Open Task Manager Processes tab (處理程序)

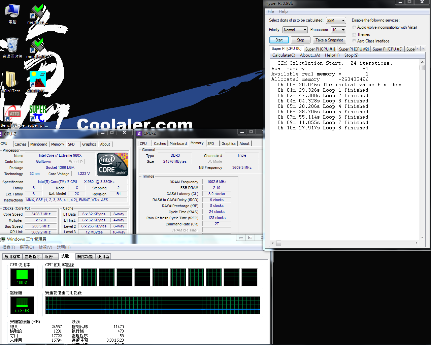pos(33,257)
